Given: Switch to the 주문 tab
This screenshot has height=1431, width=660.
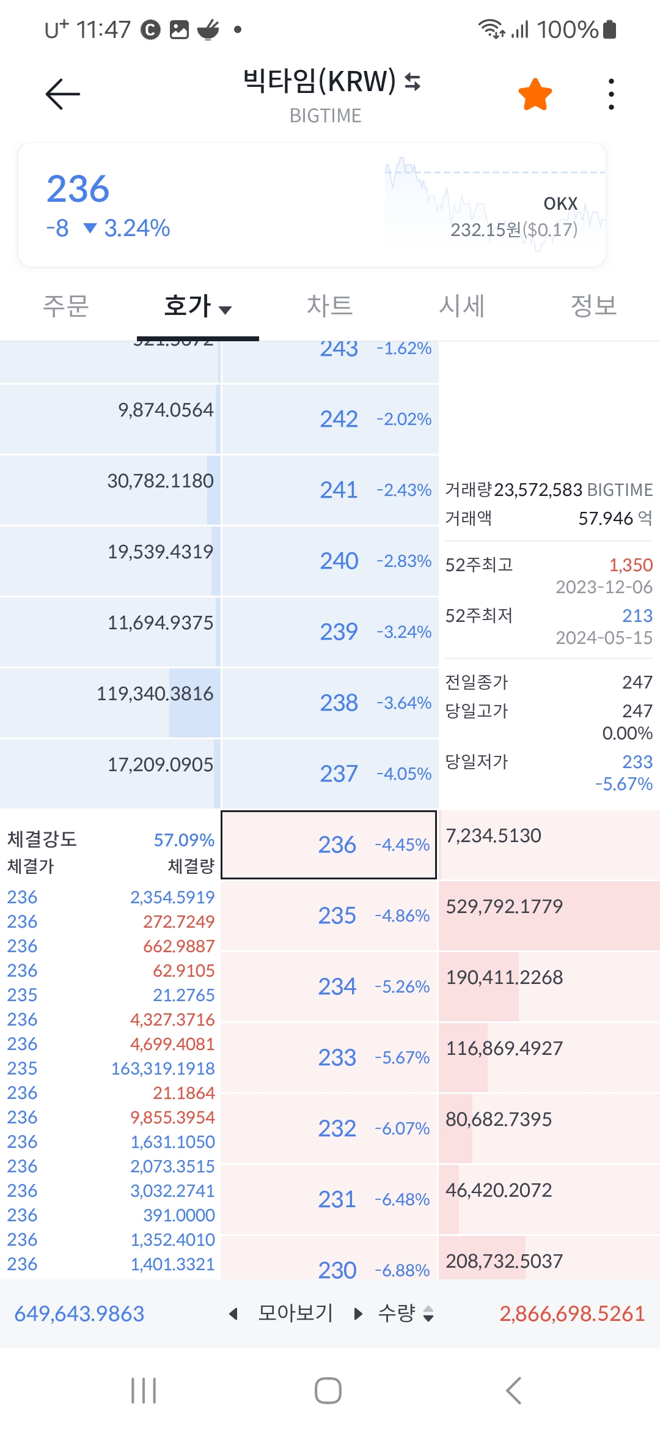Looking at the screenshot, I should (x=66, y=306).
